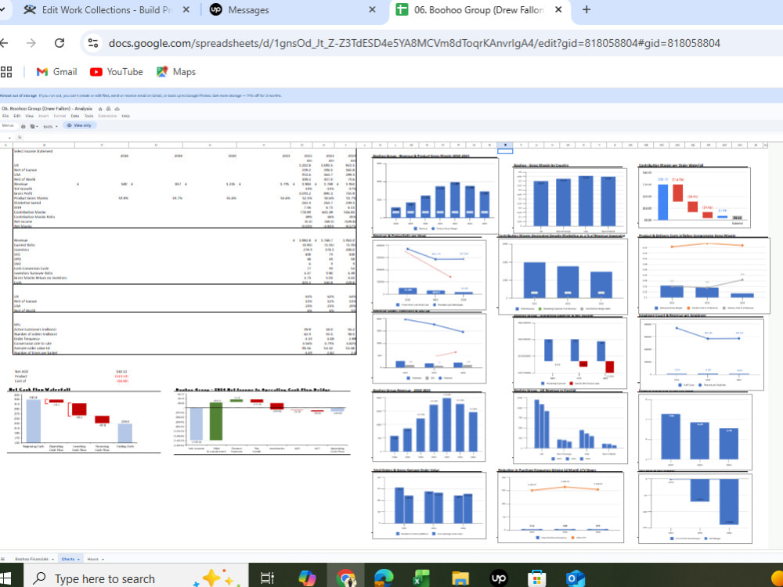Click the print icon in Sheets toolbar
This screenshot has height=587, width=783.
click(x=23, y=126)
